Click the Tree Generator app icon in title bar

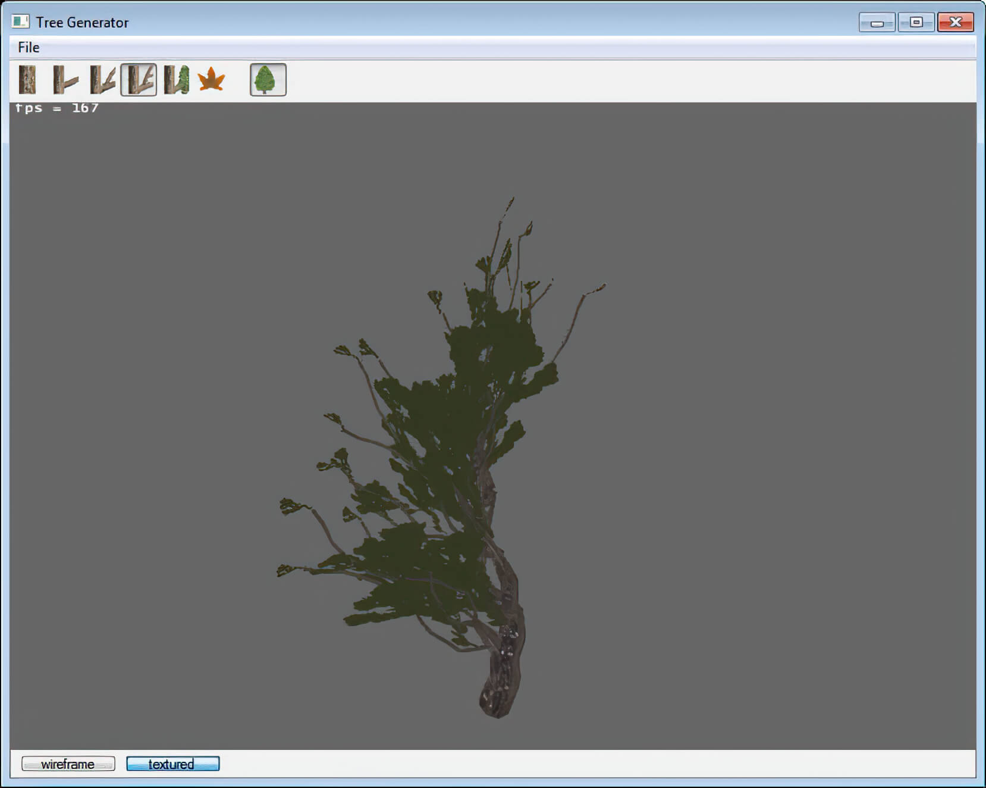pyautogui.click(x=20, y=22)
